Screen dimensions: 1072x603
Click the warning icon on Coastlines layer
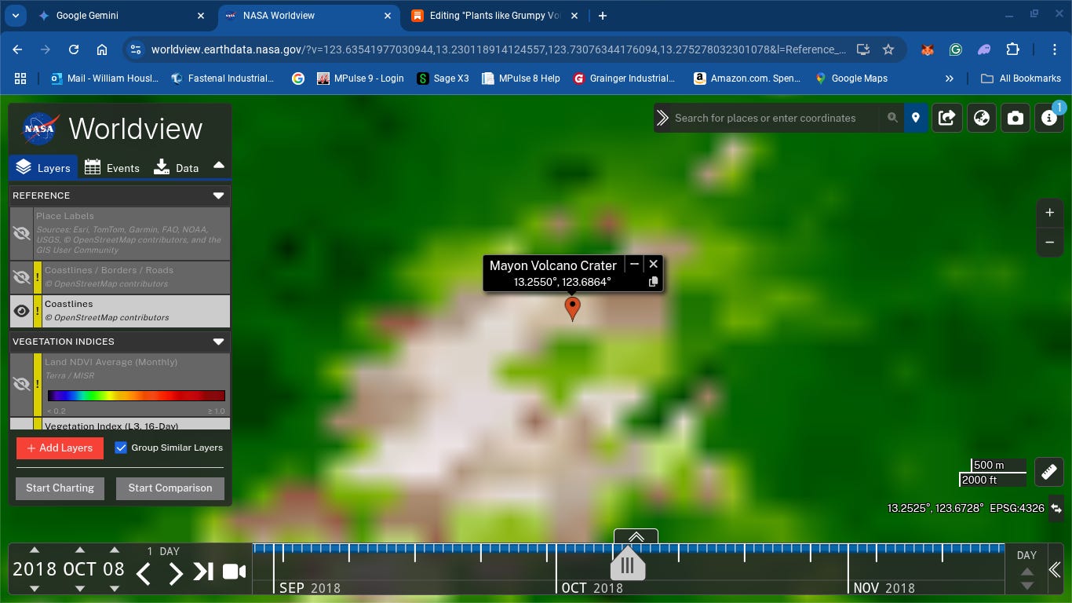(x=38, y=311)
